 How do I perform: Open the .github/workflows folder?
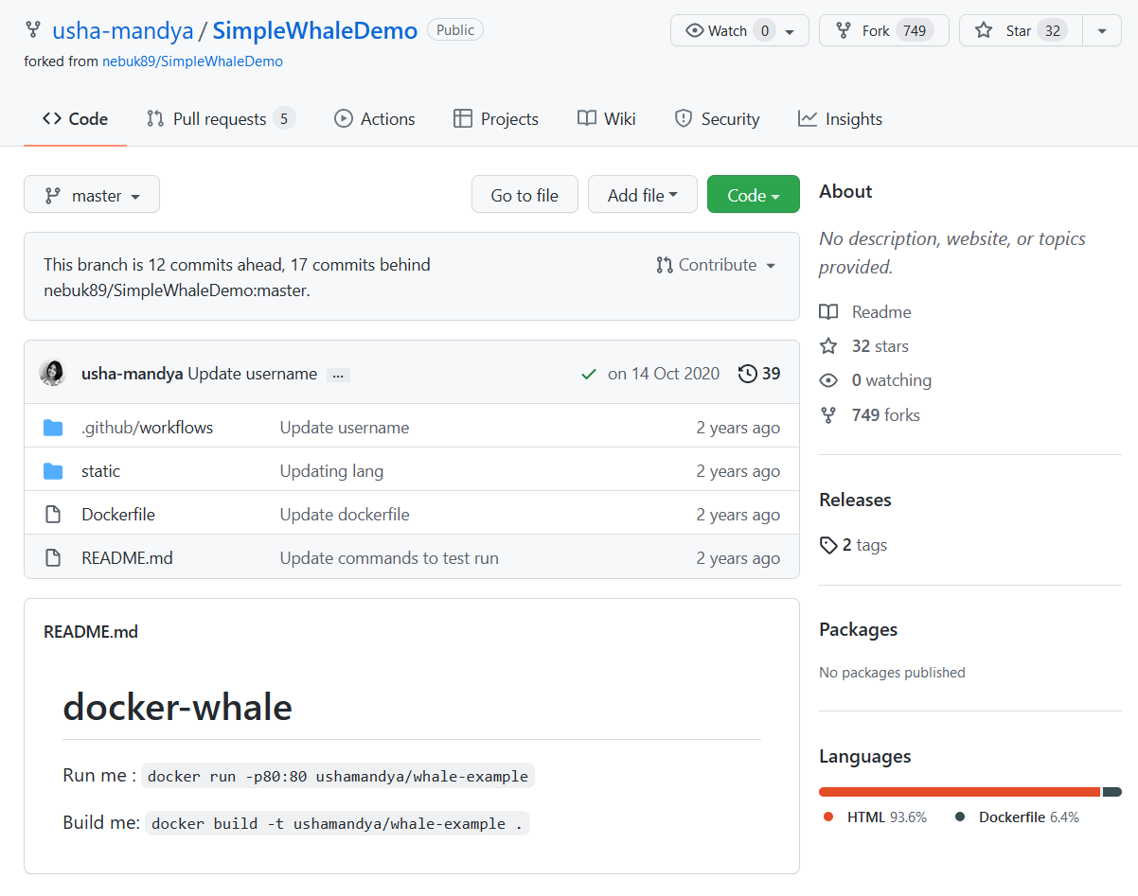[148, 428]
